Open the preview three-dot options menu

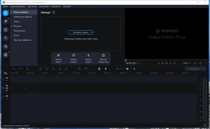coord(205,63)
